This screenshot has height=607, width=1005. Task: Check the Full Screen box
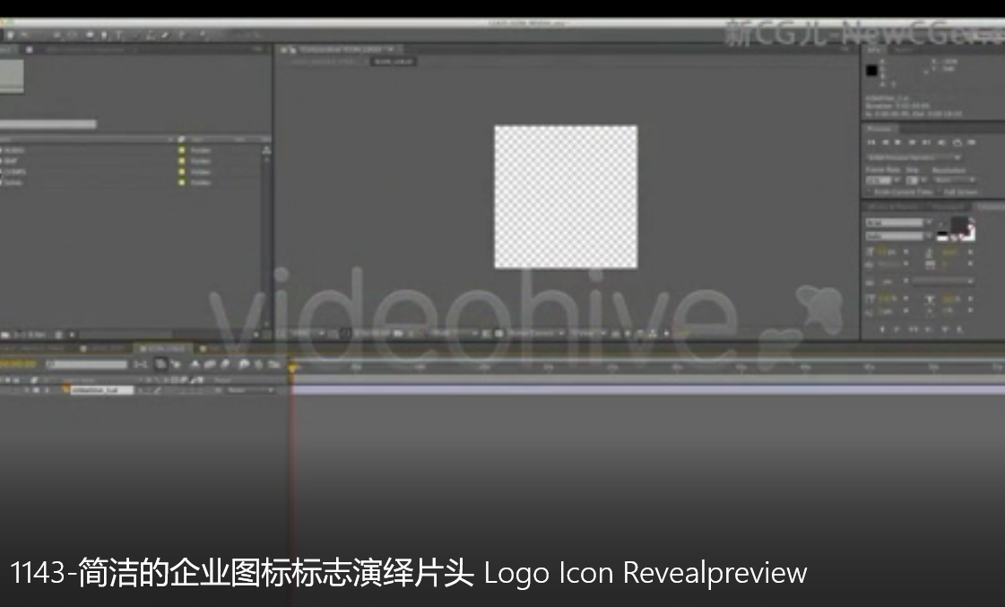point(940,192)
